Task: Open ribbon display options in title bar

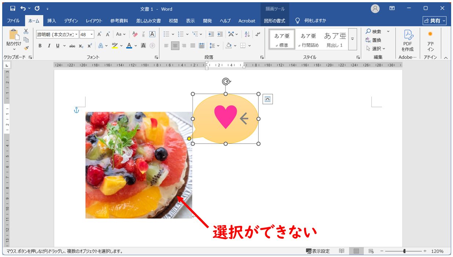Action: click(392, 8)
